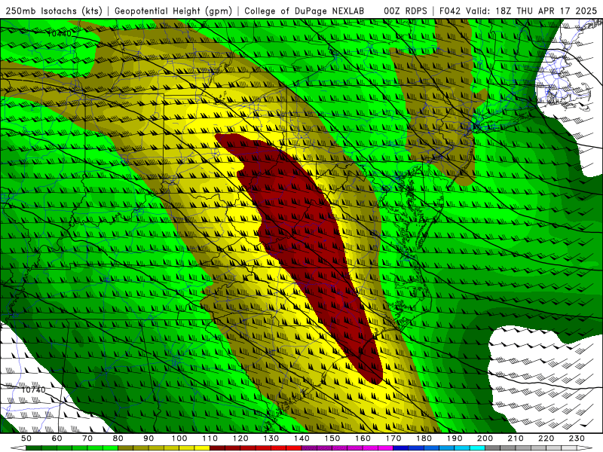
Task: Click the '160' value on the color scale
Action: click(x=363, y=438)
